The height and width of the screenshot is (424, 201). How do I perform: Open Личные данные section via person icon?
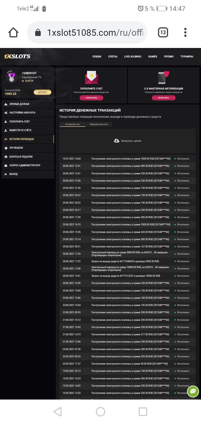pyautogui.click(x=6, y=104)
